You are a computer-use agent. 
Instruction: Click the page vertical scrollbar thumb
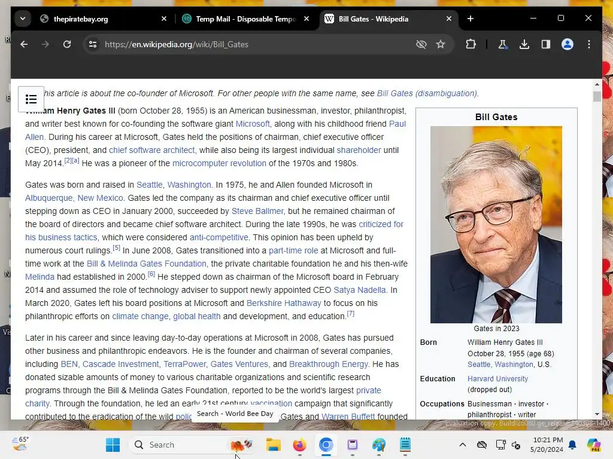tap(597, 96)
